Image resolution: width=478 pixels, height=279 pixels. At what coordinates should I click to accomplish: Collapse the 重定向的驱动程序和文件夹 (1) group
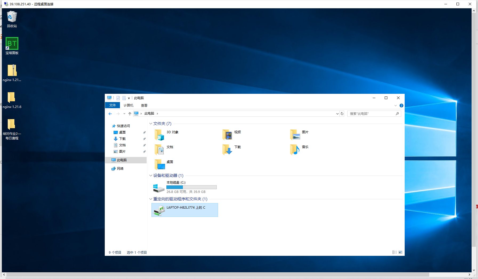point(151,199)
